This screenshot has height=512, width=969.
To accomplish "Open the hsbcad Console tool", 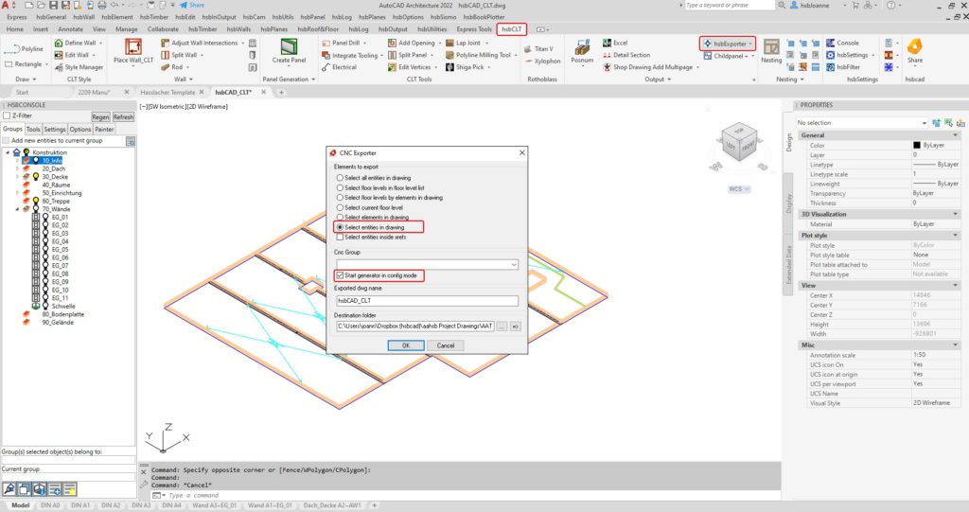I will coord(842,43).
